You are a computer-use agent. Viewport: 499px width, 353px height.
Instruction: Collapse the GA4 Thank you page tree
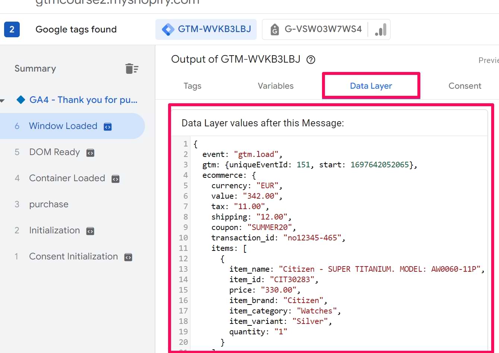[3, 100]
